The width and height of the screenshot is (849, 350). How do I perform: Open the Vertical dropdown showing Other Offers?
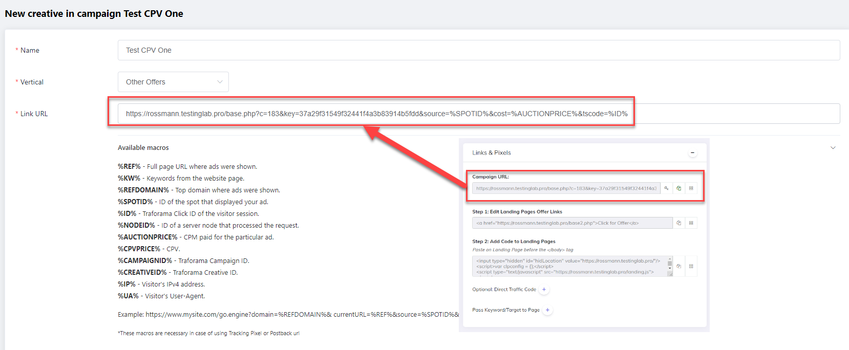point(173,82)
